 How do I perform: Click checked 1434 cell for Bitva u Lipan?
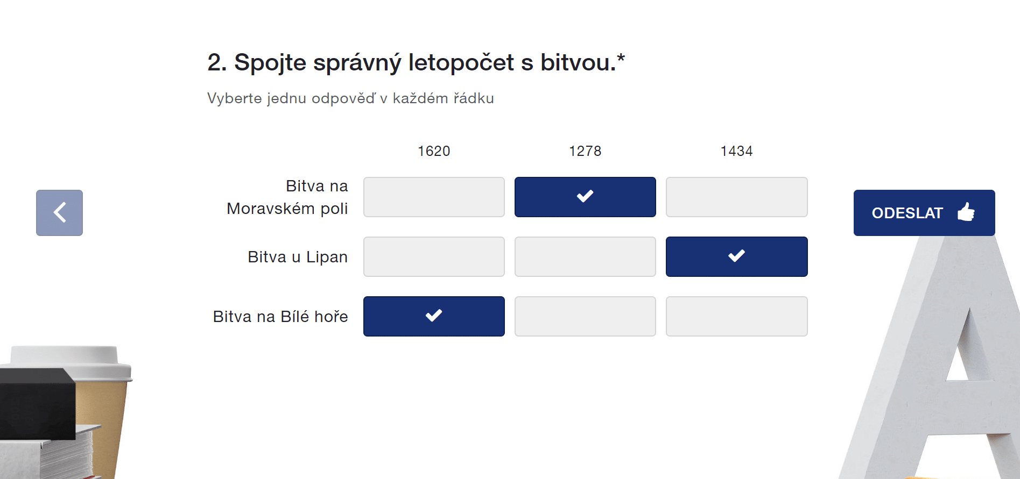click(x=736, y=257)
